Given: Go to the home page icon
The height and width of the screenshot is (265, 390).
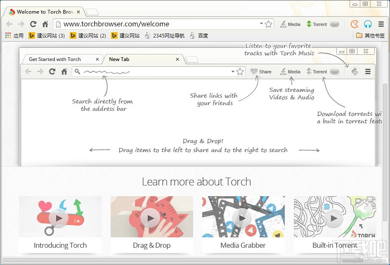Looking at the screenshot, I should pos(45,24).
